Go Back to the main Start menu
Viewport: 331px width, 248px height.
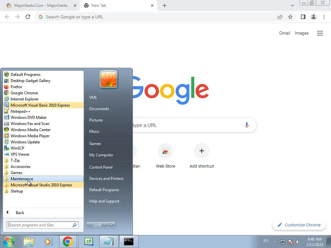coord(43,212)
